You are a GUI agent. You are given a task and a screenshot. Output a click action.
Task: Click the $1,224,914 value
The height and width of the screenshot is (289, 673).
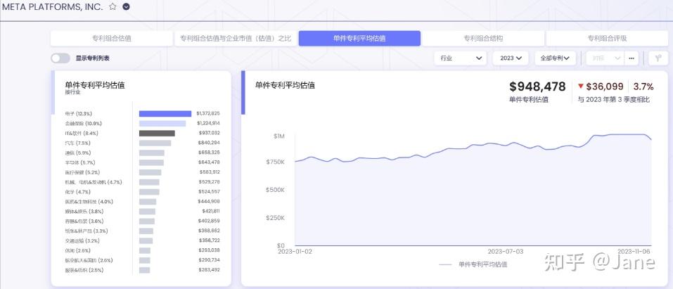pos(208,124)
